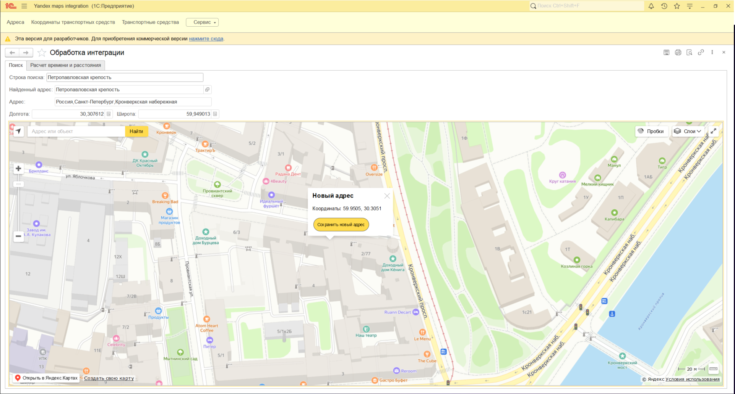This screenshot has width=735, height=394.
Task: Expand the Сервис dropdown menu
Action: pyautogui.click(x=202, y=22)
